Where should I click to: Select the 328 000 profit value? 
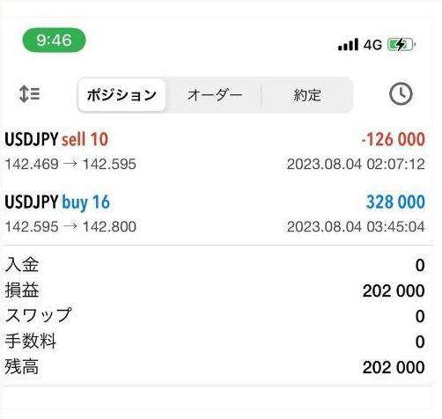coord(395,202)
